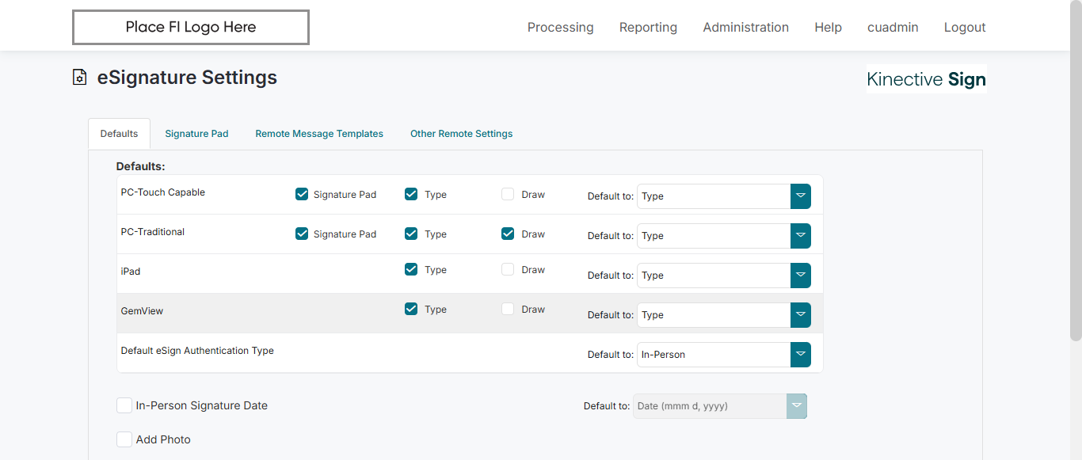
Task: Open PC-Touch Capable Default to dropdown
Action: [x=800, y=196]
